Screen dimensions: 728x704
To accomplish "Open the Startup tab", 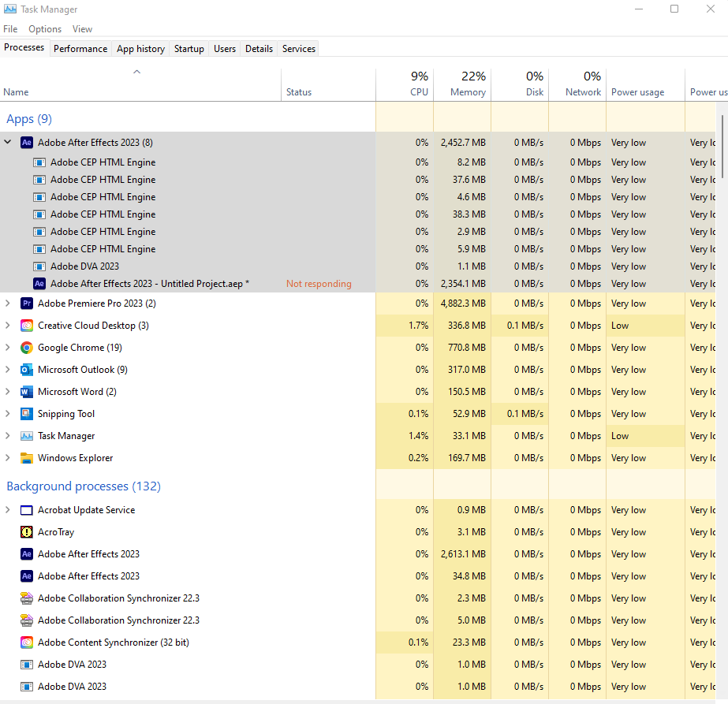I will point(189,49).
